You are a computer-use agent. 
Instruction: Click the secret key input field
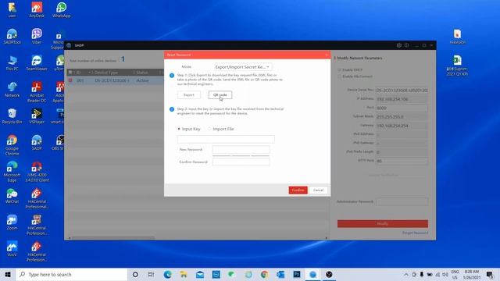click(226, 139)
